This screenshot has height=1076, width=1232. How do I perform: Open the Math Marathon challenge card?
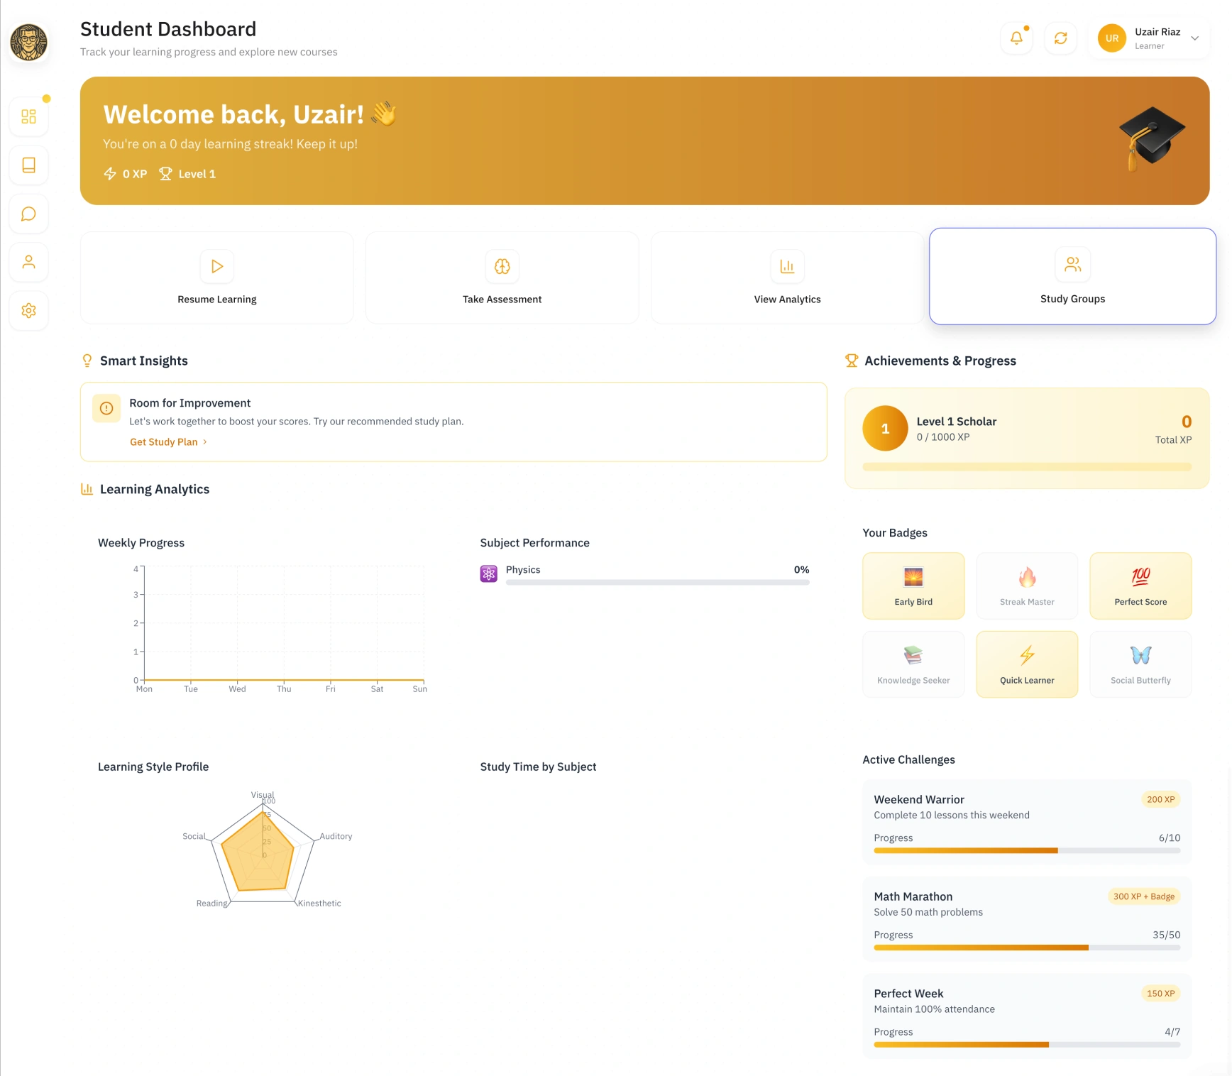pyautogui.click(x=1027, y=919)
